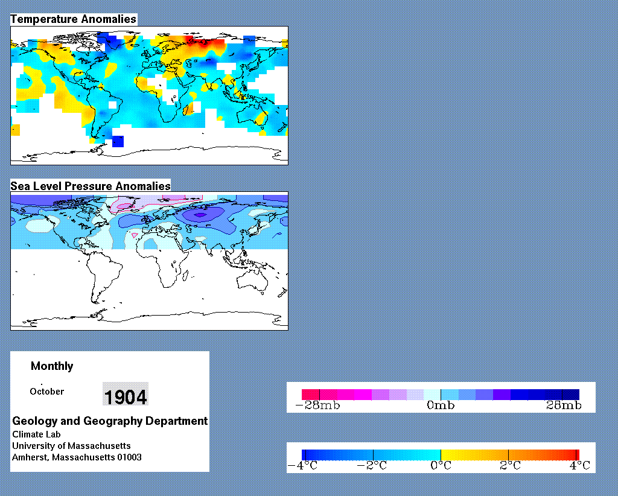Image resolution: width=618 pixels, height=496 pixels.
Task: Click the -2°C legend label
Action: pyautogui.click(x=372, y=466)
